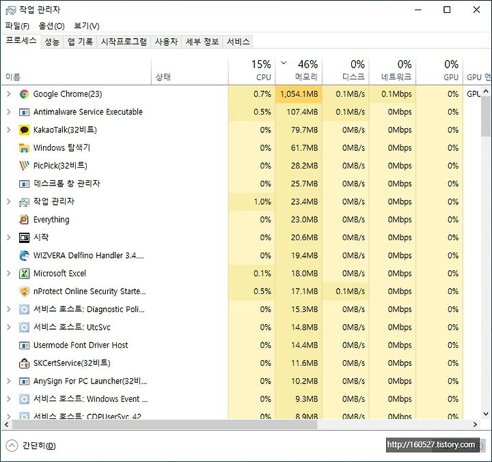
Task: Click the vertical scrollbar down arrow
Action: (x=486, y=414)
